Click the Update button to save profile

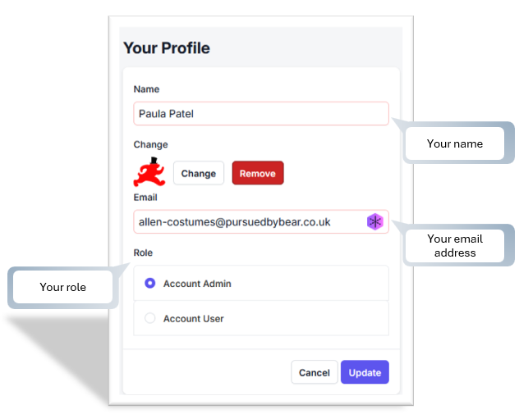point(365,372)
